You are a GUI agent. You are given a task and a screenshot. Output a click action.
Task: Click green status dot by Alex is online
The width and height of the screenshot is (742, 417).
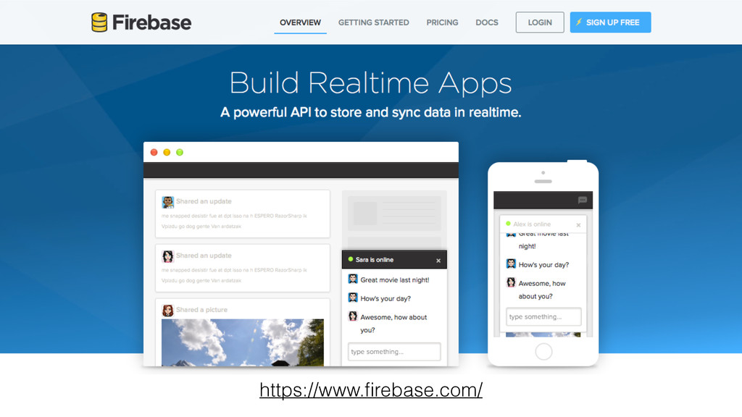(508, 224)
